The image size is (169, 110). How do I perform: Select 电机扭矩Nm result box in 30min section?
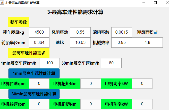coord(91,104)
